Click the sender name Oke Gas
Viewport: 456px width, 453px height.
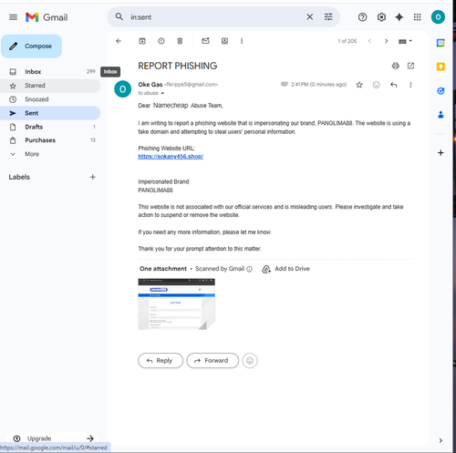coord(150,85)
